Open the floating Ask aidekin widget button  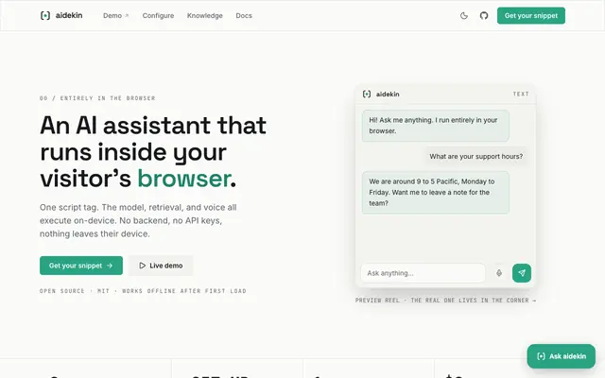pyautogui.click(x=562, y=356)
